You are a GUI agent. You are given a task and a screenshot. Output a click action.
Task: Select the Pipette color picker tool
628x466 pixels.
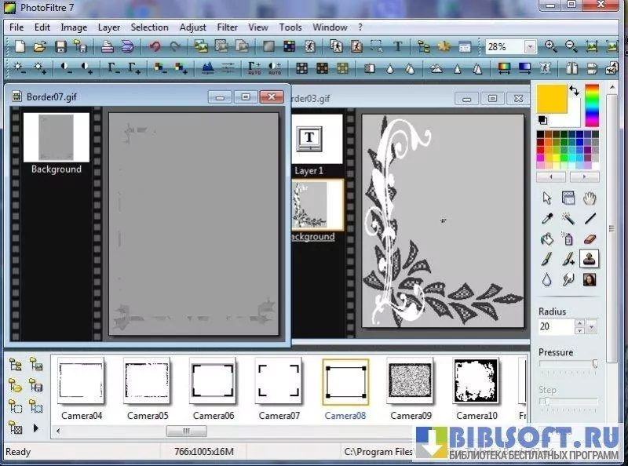point(547,219)
